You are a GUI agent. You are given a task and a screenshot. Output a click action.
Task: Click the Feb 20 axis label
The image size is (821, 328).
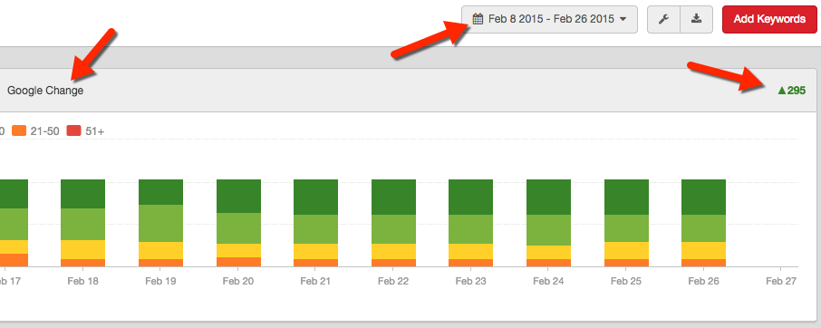click(x=238, y=281)
